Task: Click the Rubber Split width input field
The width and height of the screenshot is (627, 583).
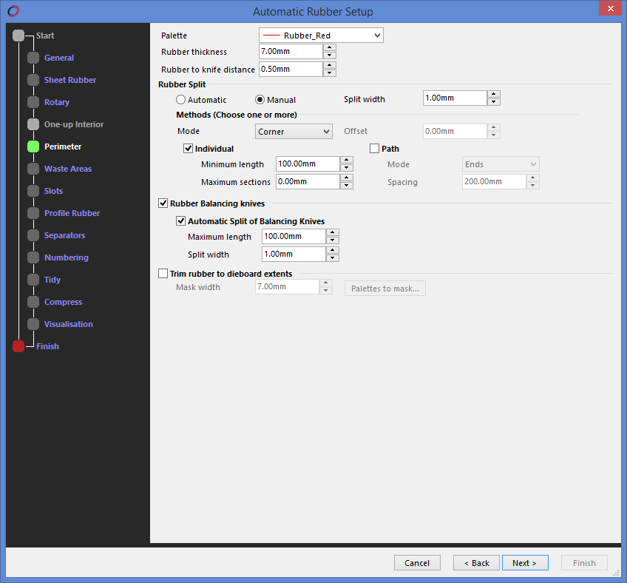Action: tap(455, 98)
